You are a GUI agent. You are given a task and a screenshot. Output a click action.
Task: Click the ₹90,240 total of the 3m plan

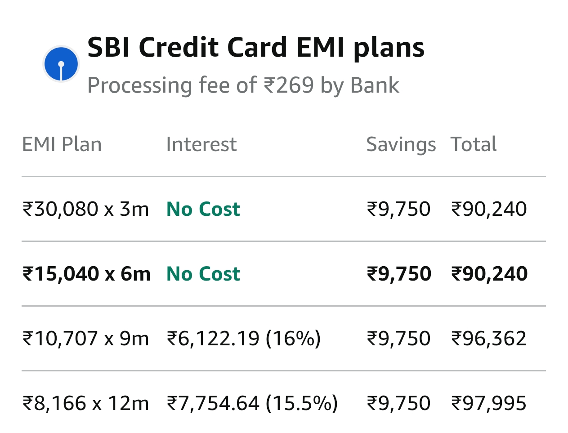pyautogui.click(x=489, y=209)
